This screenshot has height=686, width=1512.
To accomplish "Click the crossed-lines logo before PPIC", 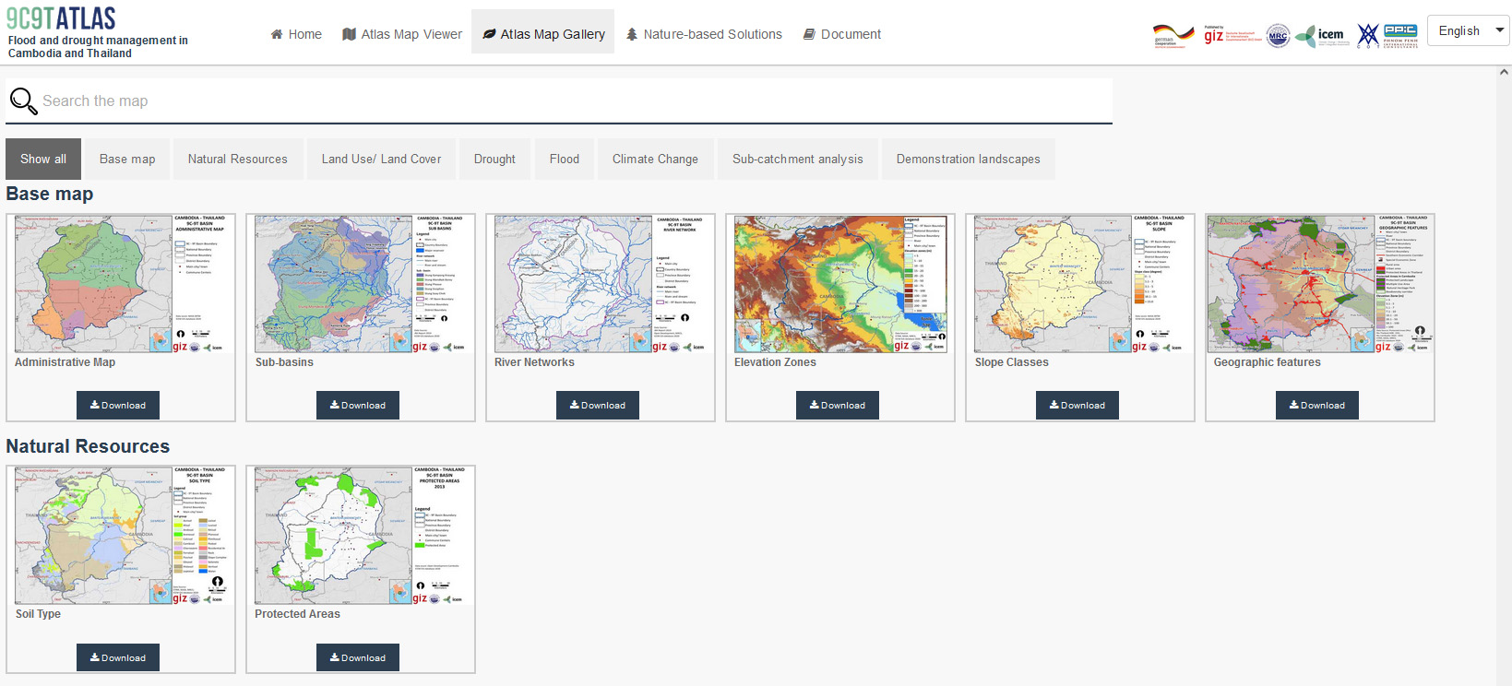I will tap(1368, 36).
